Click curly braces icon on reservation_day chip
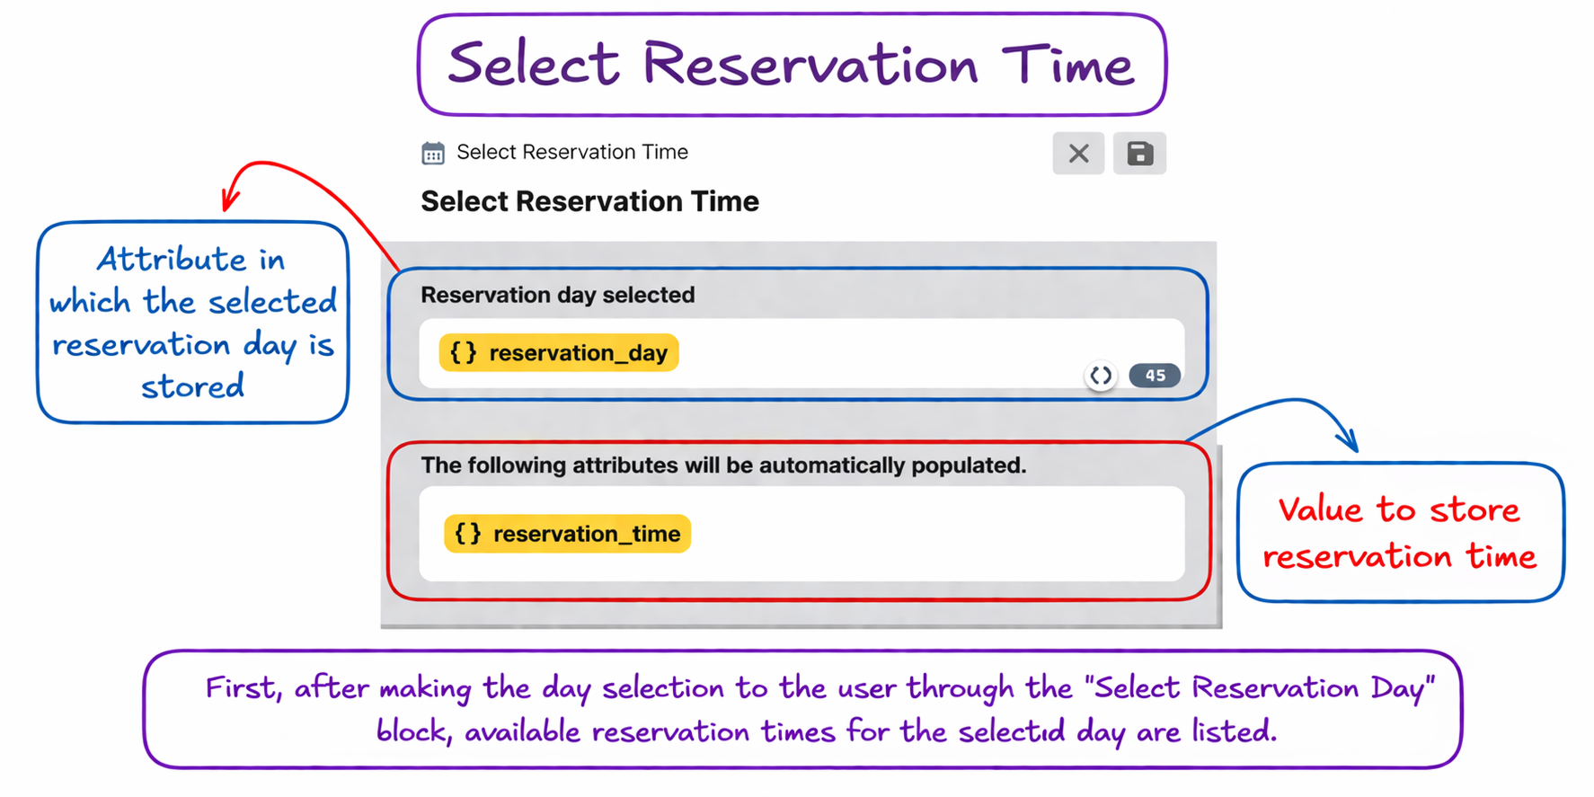The height and width of the screenshot is (797, 1594). coord(464,353)
